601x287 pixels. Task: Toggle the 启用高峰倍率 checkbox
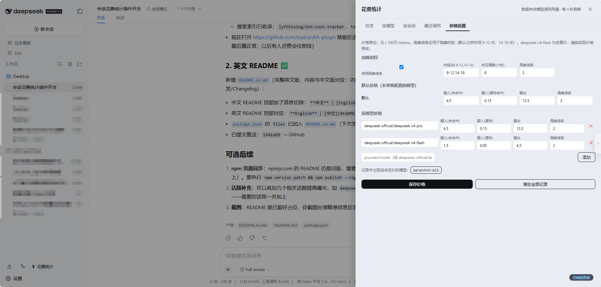click(401, 67)
